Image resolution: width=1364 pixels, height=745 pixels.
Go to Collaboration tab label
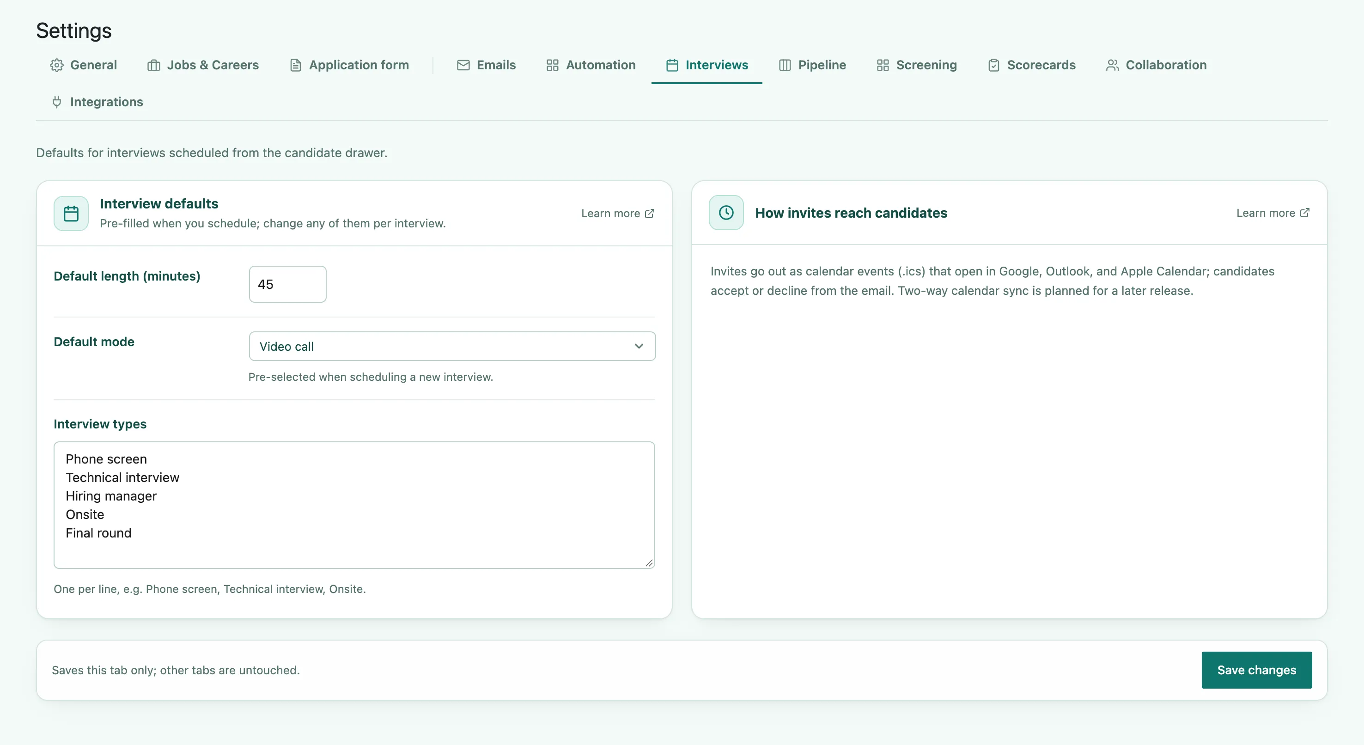(x=1166, y=65)
